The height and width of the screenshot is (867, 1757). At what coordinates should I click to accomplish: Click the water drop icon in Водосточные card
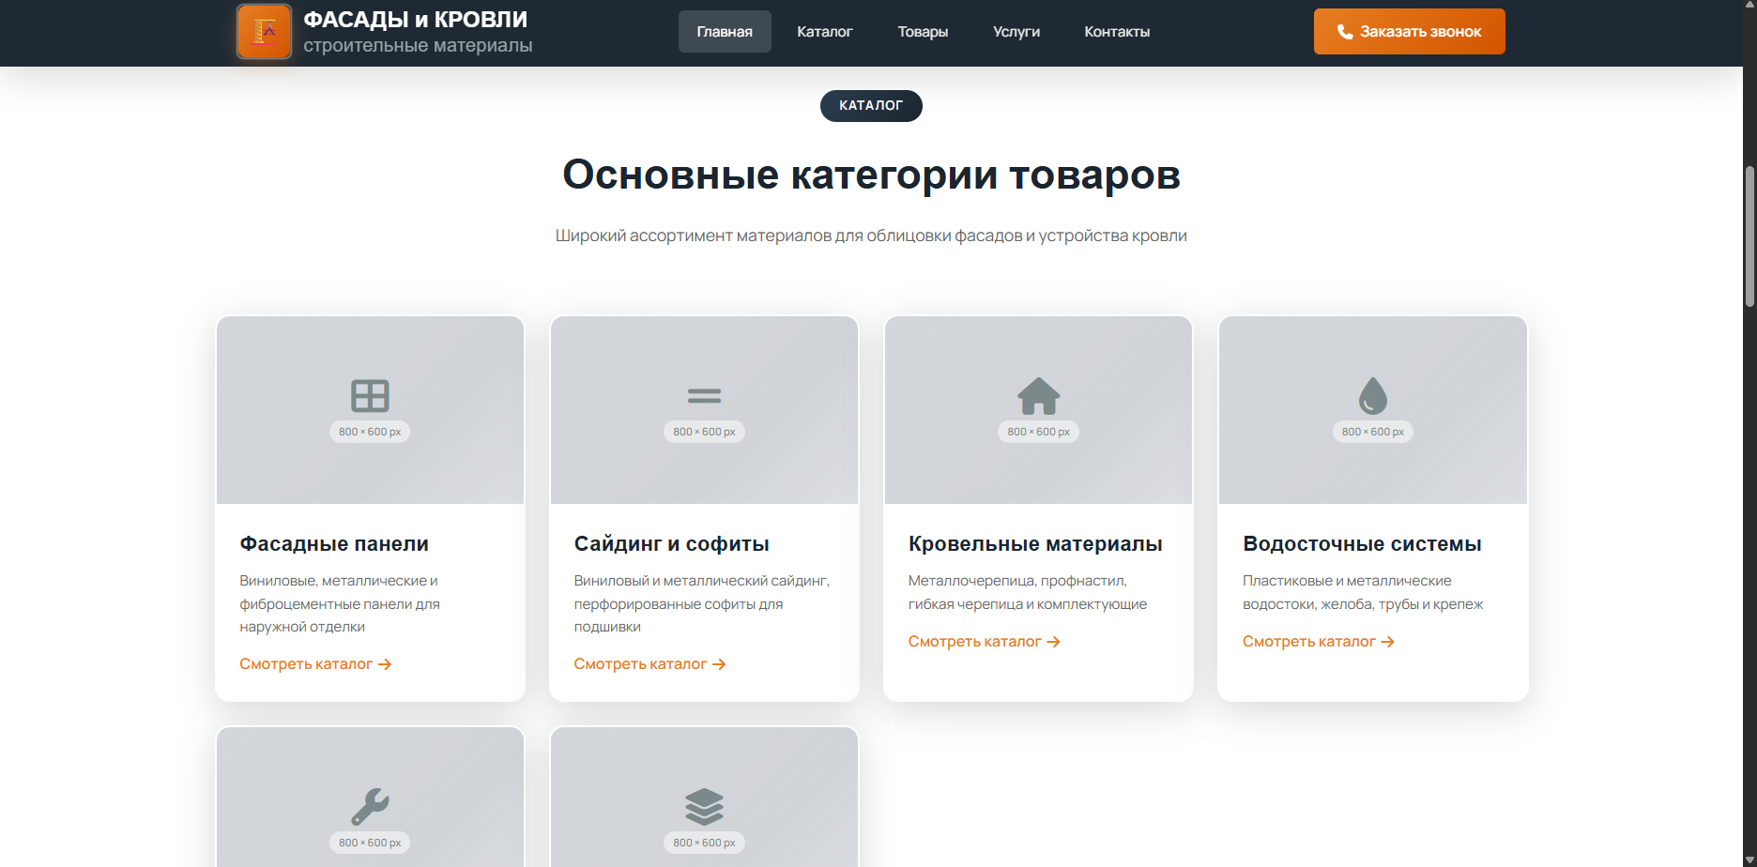click(x=1373, y=396)
